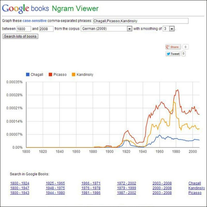Image resolution: width=207 pixels, height=207 pixels.
Task: Open the Kandinsky link at bottom right
Action: tap(197, 188)
